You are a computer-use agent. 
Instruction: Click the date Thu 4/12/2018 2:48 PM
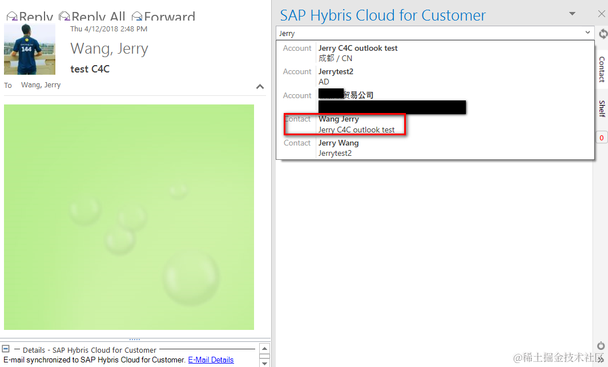click(108, 29)
